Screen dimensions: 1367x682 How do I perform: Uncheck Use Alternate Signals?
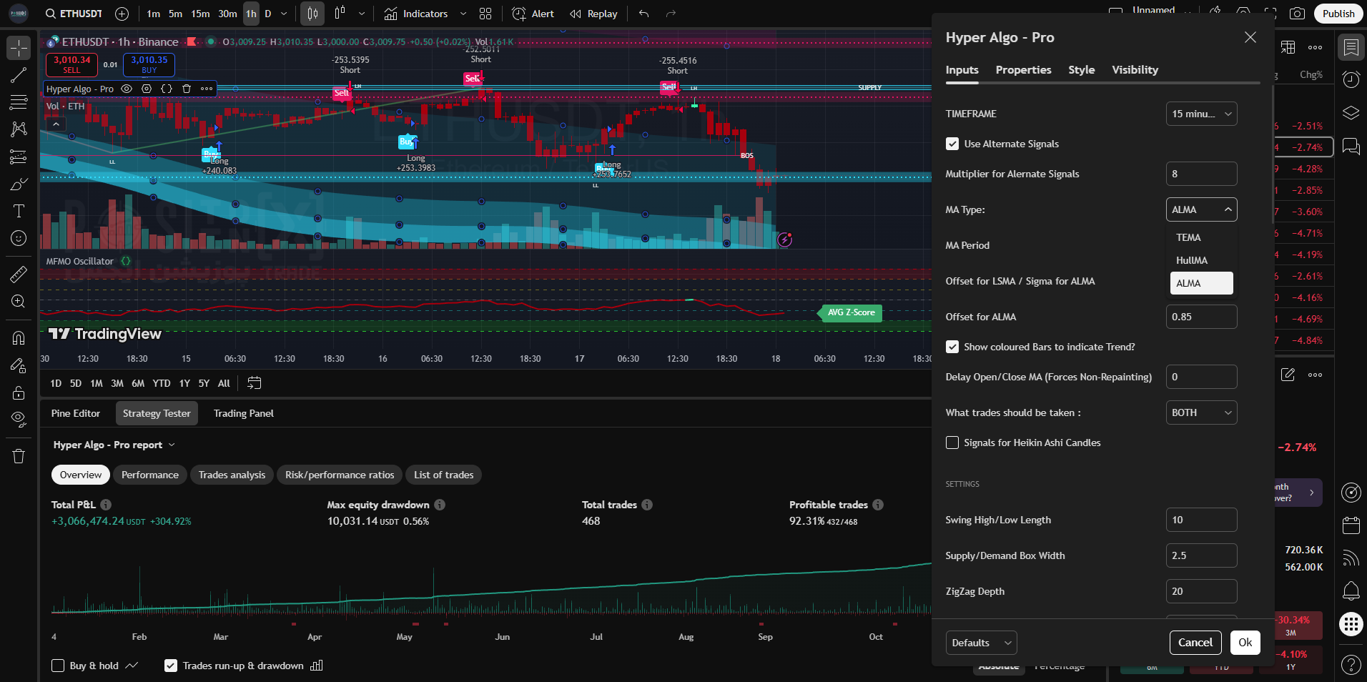tap(952, 144)
